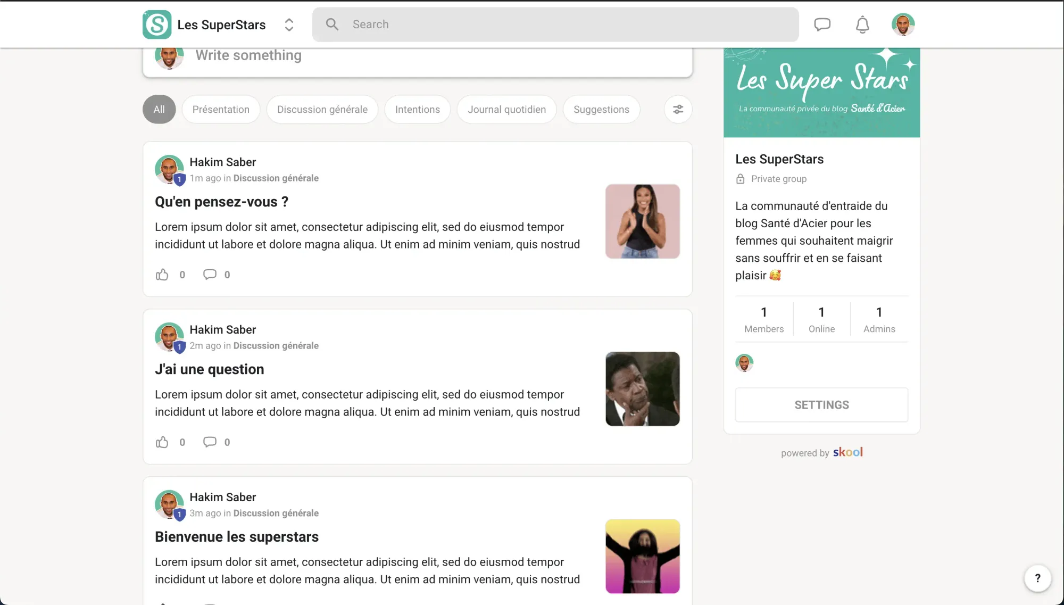The image size is (1064, 605).
Task: Open the profile avatar menu in header
Action: pos(903,24)
